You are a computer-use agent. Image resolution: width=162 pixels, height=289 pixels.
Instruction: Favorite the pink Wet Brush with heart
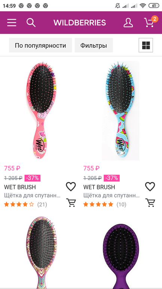(x=71, y=187)
